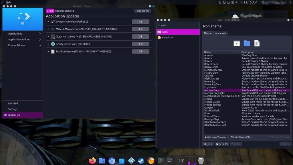Click the blue folder preview icon
Image resolution: width=293 pixels, height=165 pixels.
[x=247, y=43]
